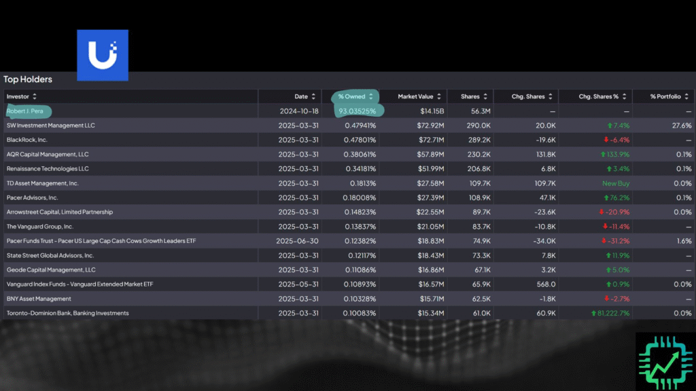Click highlighted 93.03525% ownership value
The width and height of the screenshot is (696, 391).
pyautogui.click(x=358, y=111)
